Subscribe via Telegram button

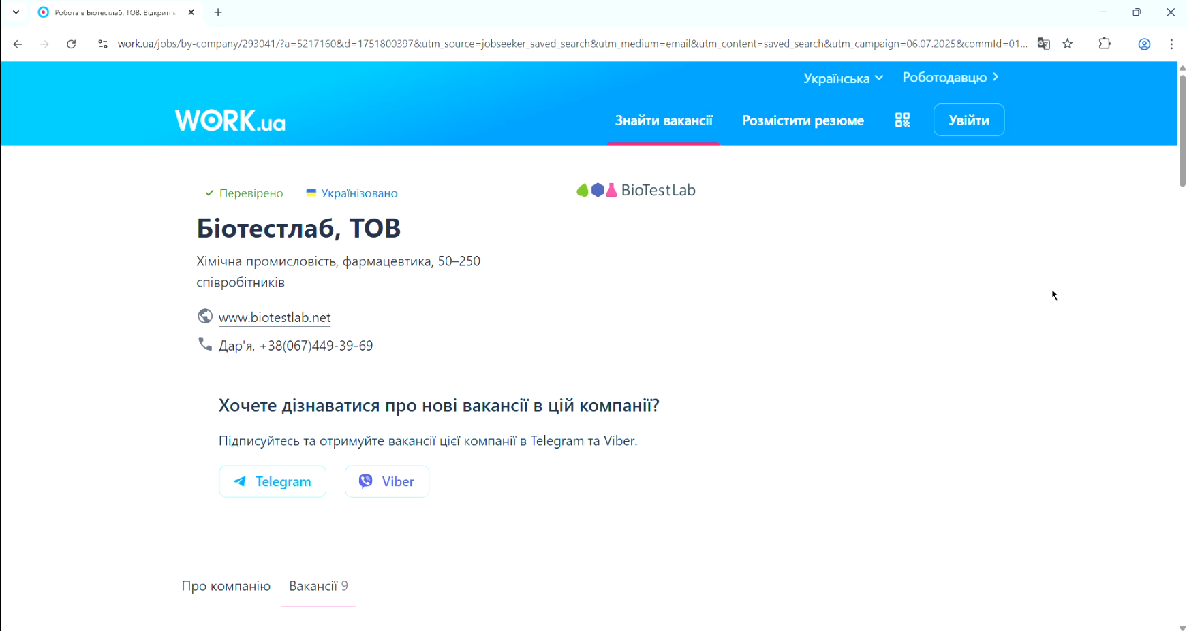[273, 481]
